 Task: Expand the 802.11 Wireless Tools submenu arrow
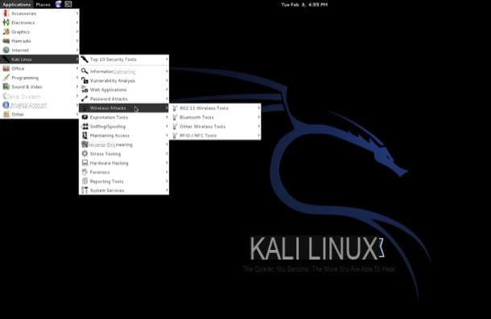click(x=258, y=108)
